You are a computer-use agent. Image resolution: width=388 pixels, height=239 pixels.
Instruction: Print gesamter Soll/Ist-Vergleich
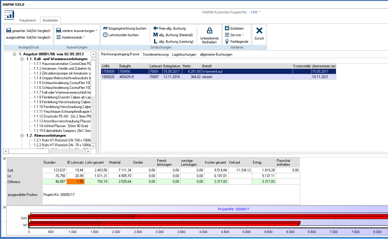(x=28, y=31)
